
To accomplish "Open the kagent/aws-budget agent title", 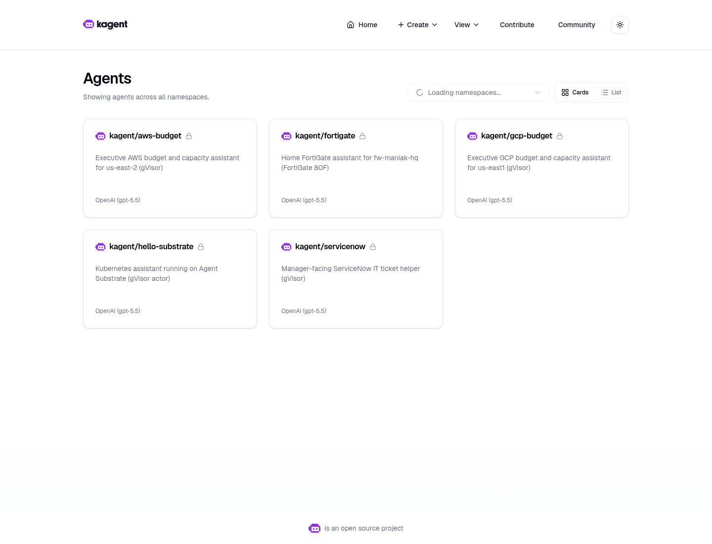I will tap(145, 136).
